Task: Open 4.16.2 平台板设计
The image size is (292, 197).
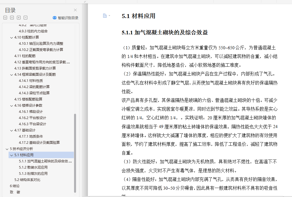Action: coord(32,118)
